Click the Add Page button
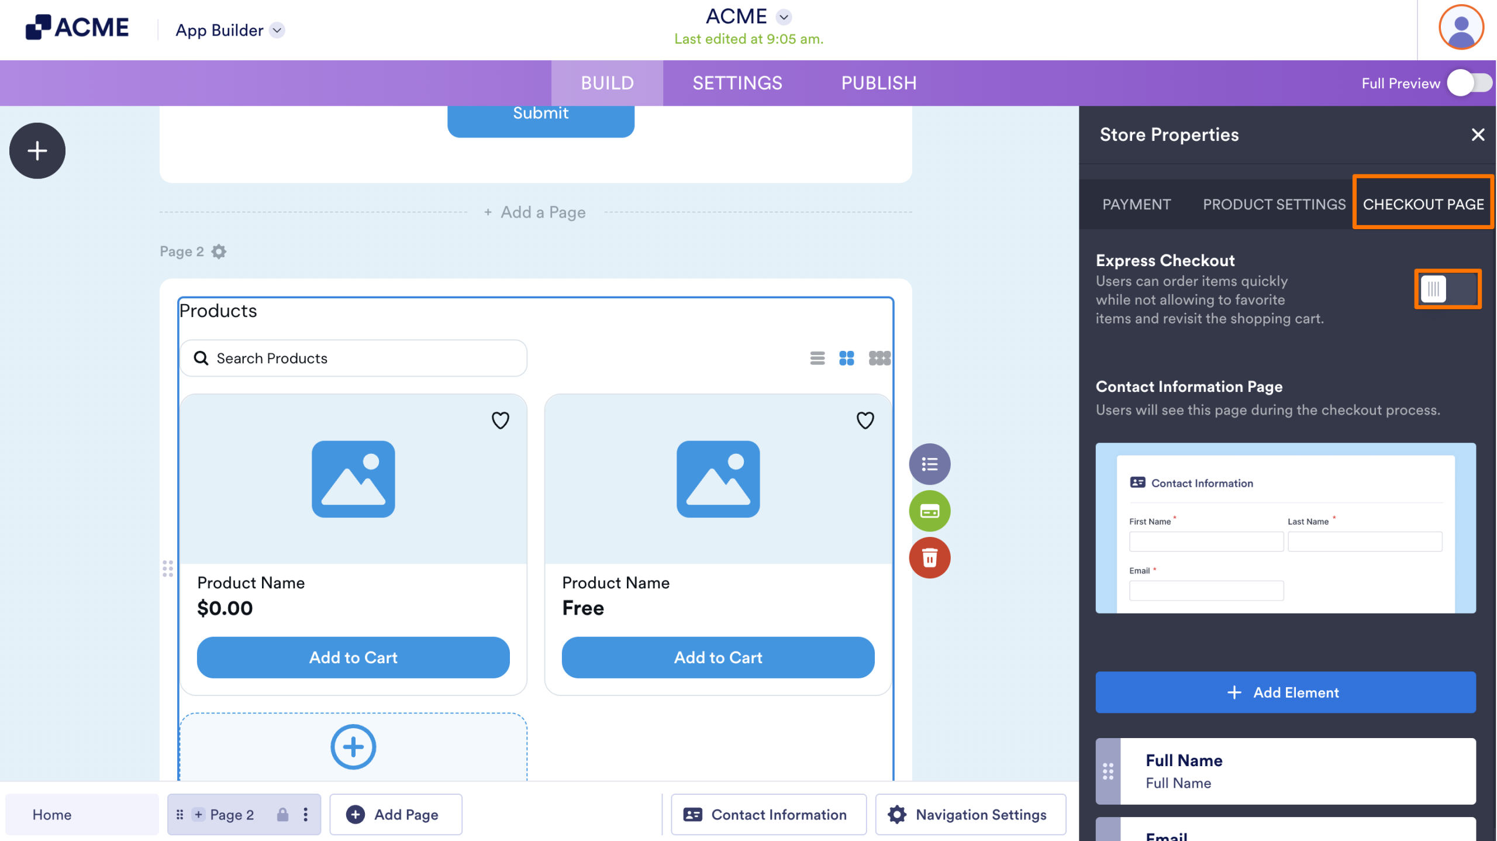Screen dimensions: 1497x841 [396, 815]
